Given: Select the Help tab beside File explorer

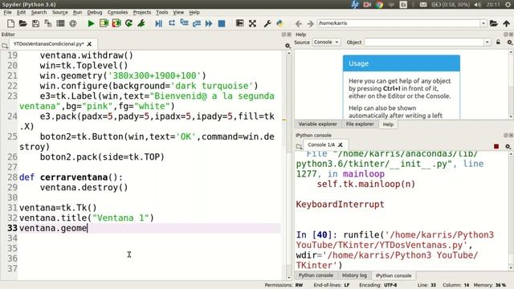Looking at the screenshot, I should [389, 124].
